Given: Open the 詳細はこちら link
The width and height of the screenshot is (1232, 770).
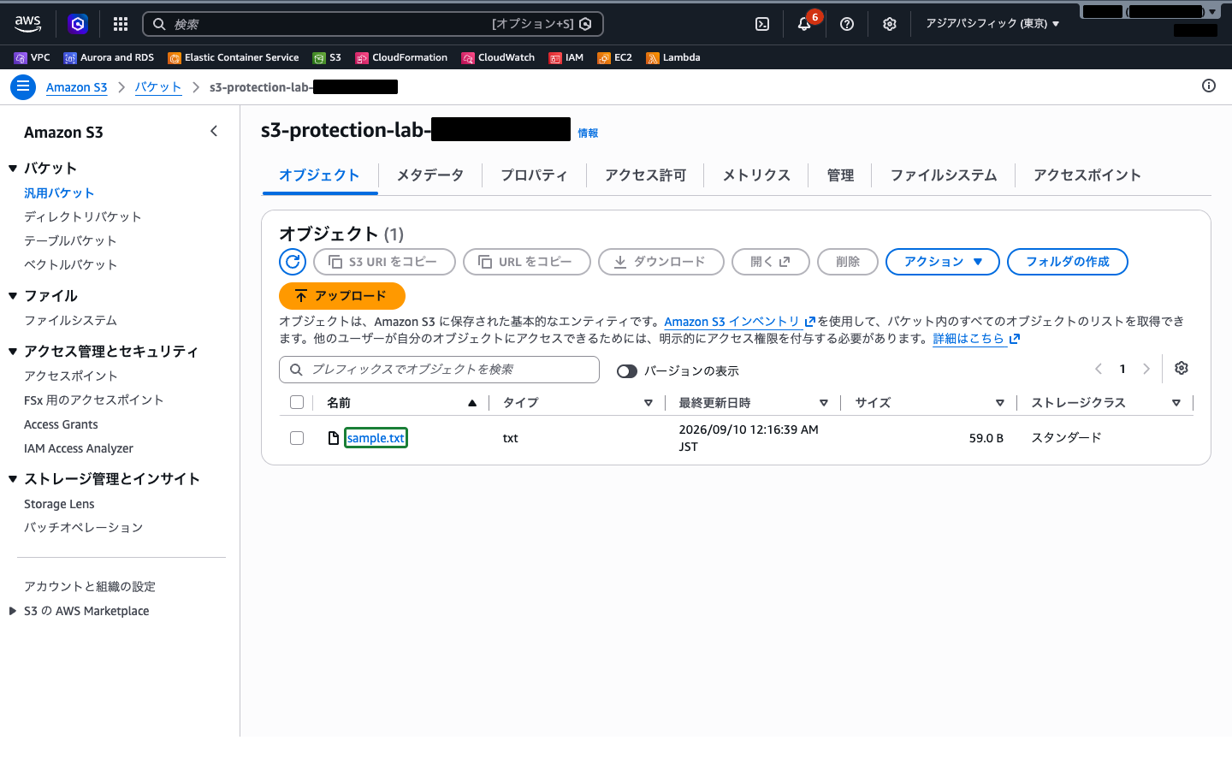Looking at the screenshot, I should click(x=976, y=339).
